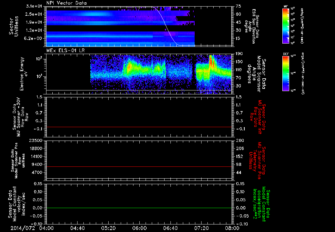Click the 08:00 time axis label
This screenshot has height=232, width=335.
point(232,228)
